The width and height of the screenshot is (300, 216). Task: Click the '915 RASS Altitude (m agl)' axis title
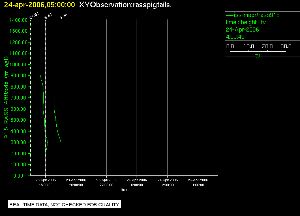(6, 97)
